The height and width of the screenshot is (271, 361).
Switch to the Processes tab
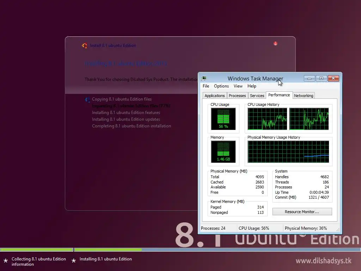(237, 96)
